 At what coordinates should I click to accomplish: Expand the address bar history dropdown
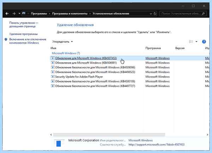(x=151, y=14)
